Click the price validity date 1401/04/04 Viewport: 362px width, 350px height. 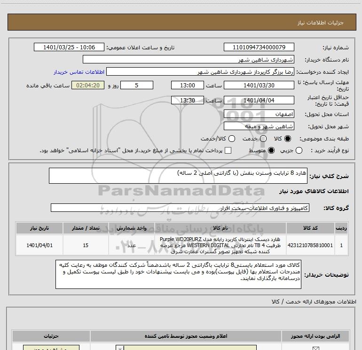pos(259,100)
